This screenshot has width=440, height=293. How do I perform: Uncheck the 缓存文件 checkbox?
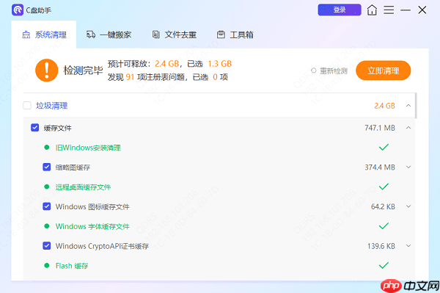click(34, 128)
